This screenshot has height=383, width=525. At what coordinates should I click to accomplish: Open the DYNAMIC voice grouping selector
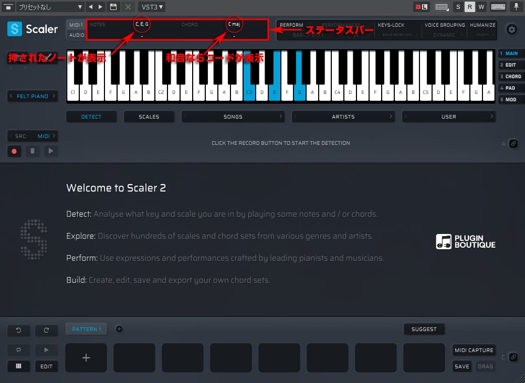point(444,35)
